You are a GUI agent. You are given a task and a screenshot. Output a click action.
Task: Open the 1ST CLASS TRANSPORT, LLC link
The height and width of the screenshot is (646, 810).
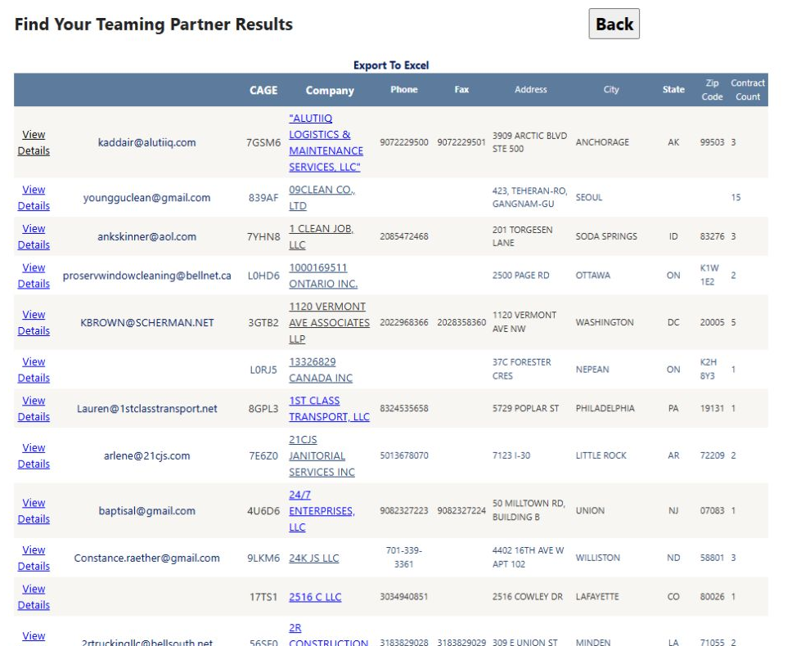[329, 409]
